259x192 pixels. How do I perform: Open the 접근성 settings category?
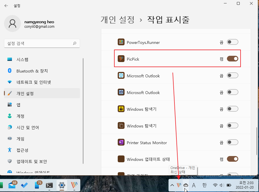[x=42, y=150]
